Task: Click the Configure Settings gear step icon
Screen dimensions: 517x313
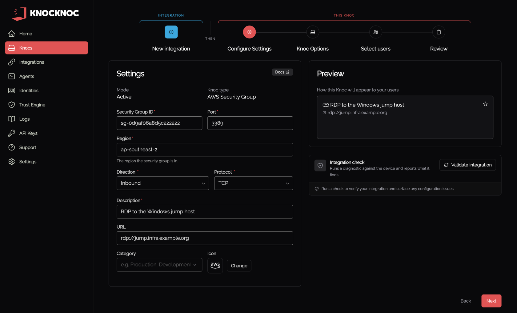Action: [249, 32]
